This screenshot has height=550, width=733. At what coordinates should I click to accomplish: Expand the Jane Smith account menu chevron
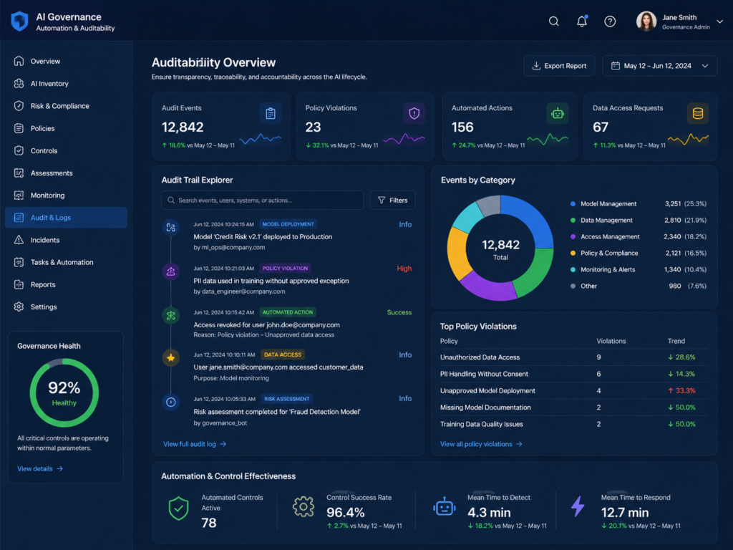[x=720, y=21]
